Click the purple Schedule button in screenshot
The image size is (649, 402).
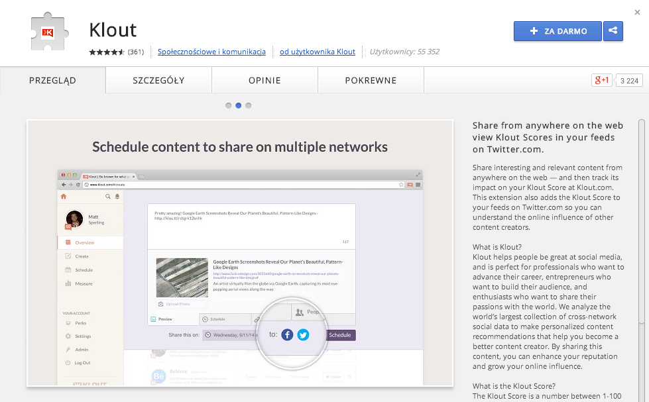(x=340, y=335)
